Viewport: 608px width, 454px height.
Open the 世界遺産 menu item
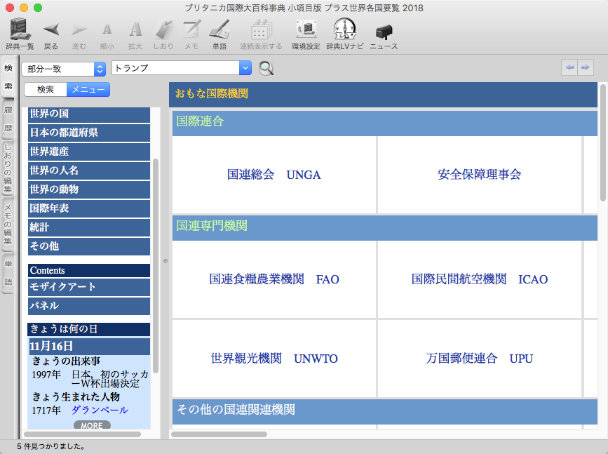click(x=89, y=152)
